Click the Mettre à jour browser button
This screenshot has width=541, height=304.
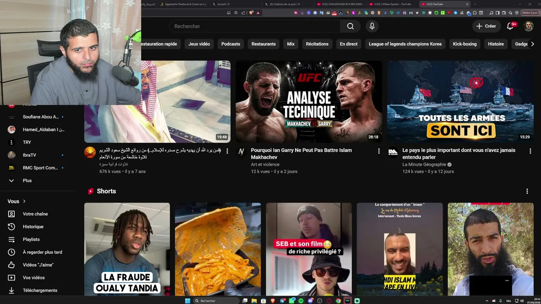click(531, 13)
